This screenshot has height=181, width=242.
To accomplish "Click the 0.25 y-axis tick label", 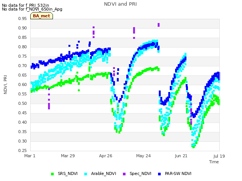I will [23, 151].
